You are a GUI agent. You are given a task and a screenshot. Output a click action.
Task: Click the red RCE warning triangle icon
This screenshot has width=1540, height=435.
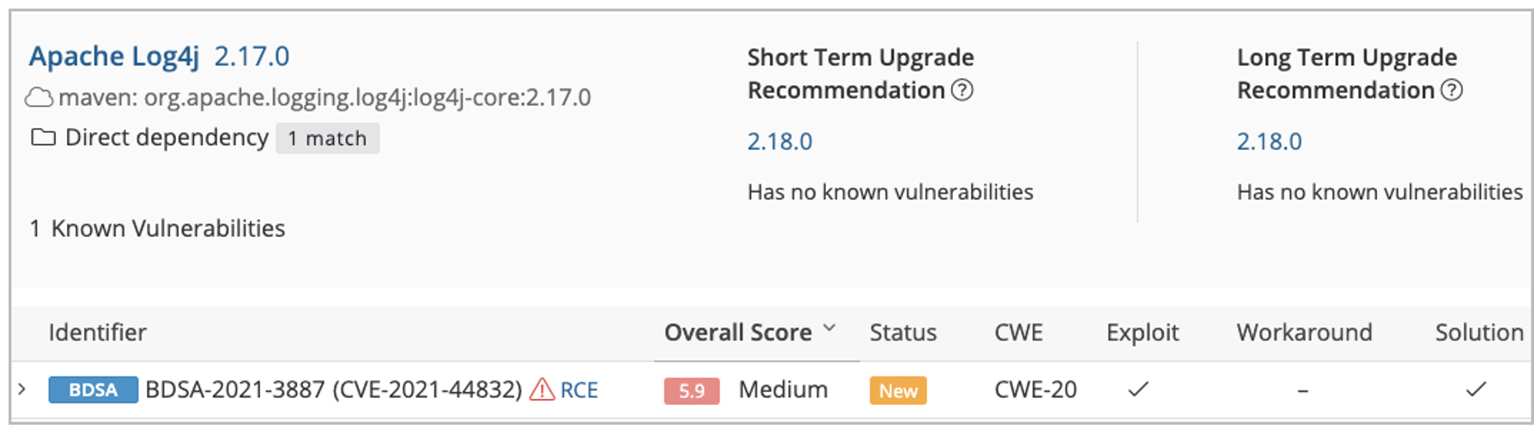542,390
